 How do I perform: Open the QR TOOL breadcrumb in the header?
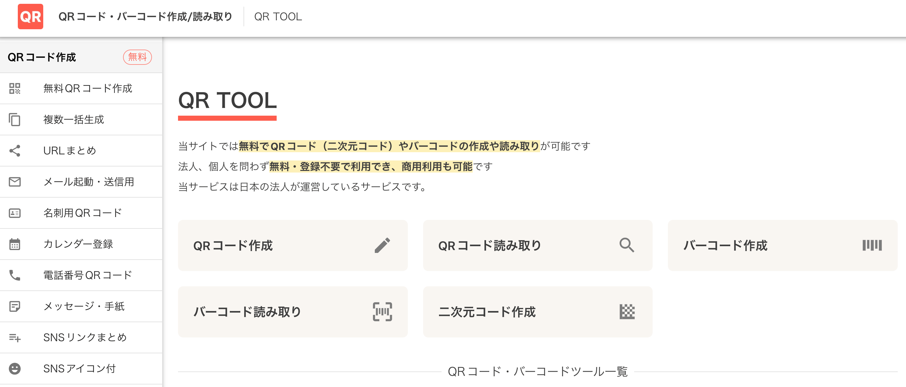(x=278, y=17)
